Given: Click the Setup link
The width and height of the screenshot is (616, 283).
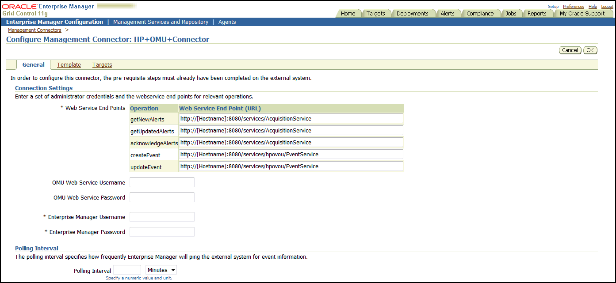Looking at the screenshot, I should 553,7.
